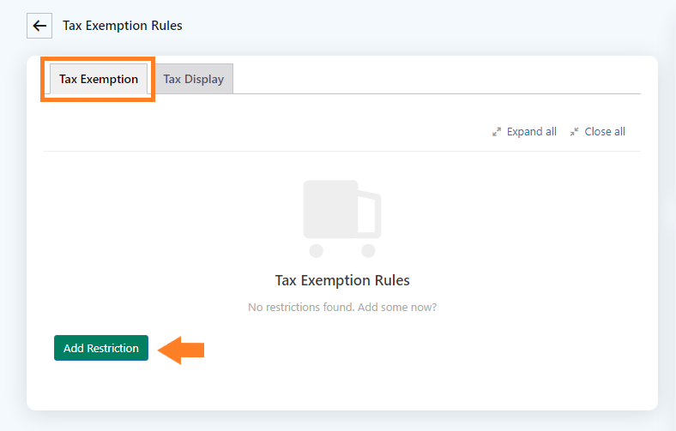Image resolution: width=676 pixels, height=431 pixels.
Task: Click the cart illustration's front cab outline
Action: click(370, 214)
